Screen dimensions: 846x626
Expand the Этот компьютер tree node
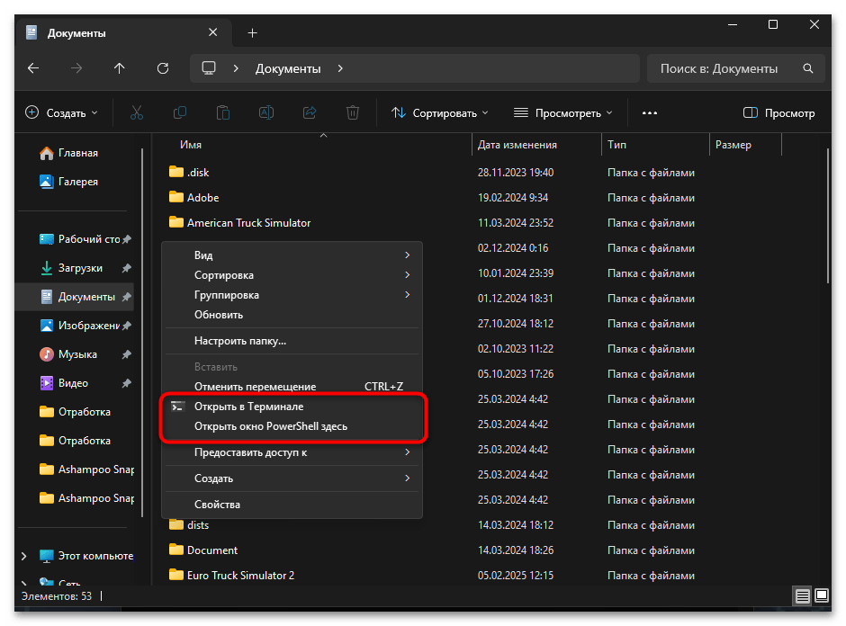[23, 556]
